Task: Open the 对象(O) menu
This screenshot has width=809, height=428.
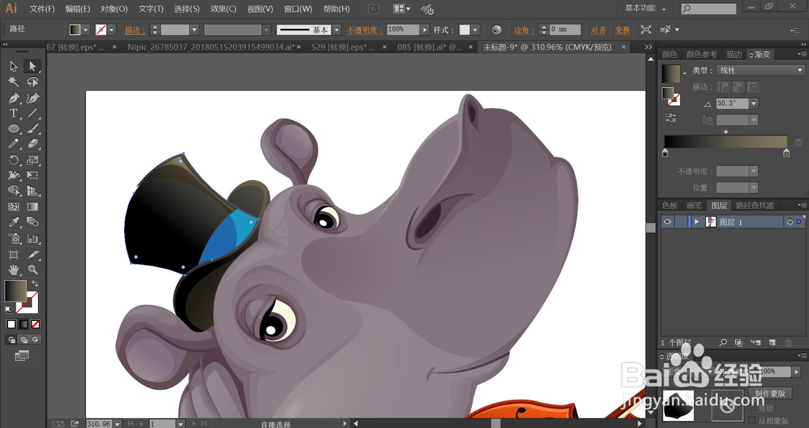Action: (x=114, y=9)
